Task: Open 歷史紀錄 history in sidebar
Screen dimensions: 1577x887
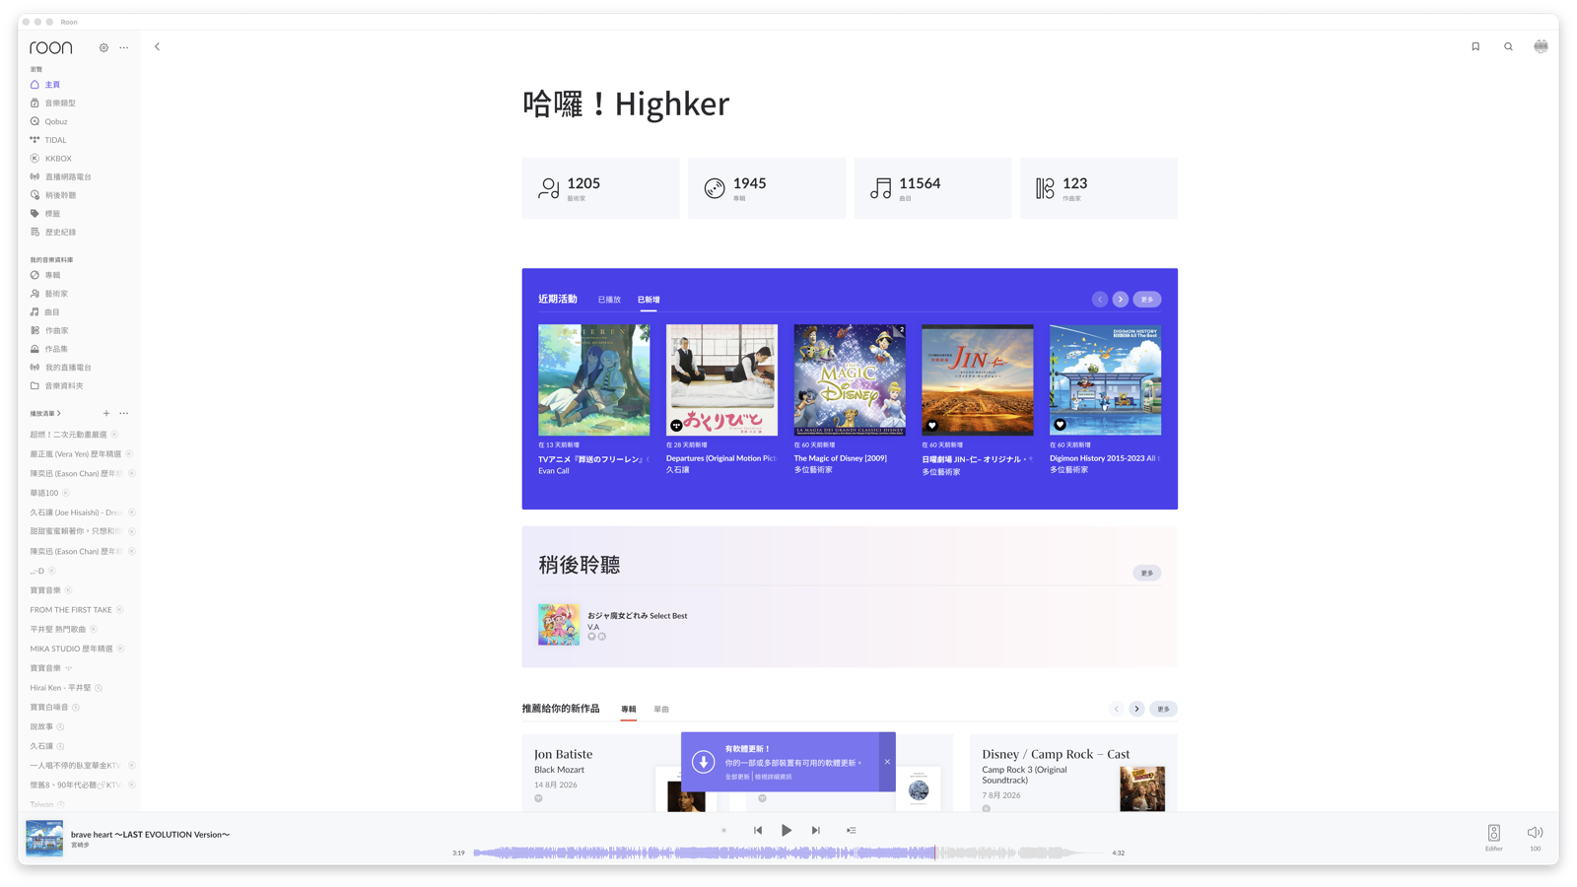Action: (x=60, y=232)
